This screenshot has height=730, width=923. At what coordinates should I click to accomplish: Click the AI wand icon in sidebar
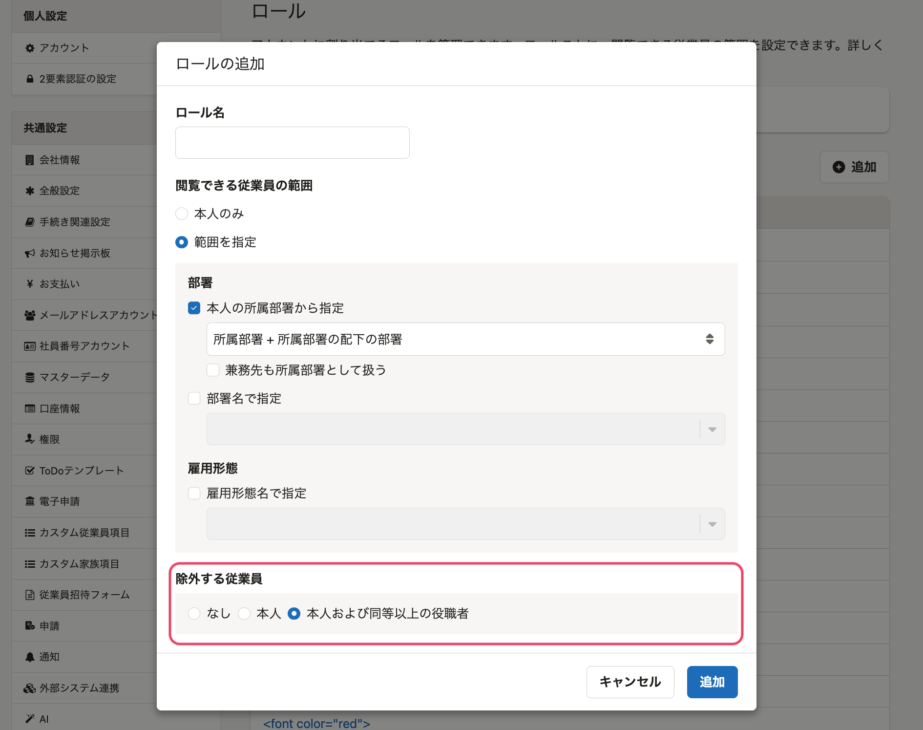29,719
